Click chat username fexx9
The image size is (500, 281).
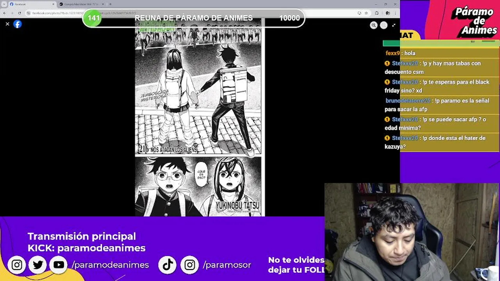(x=393, y=53)
